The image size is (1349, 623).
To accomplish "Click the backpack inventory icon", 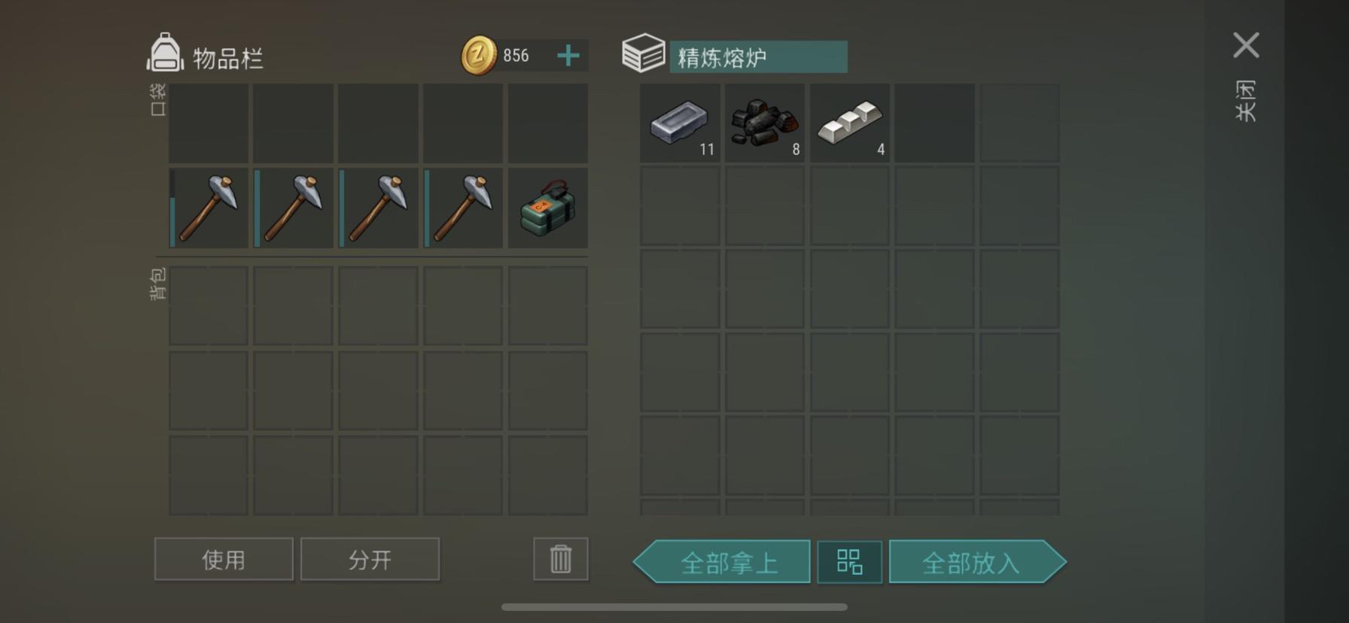I will 165,53.
